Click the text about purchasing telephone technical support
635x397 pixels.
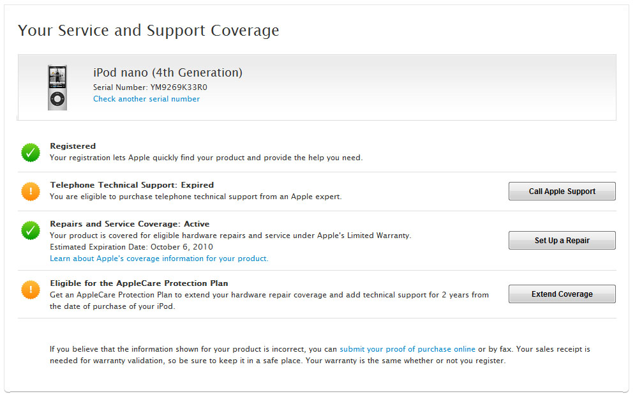click(195, 197)
